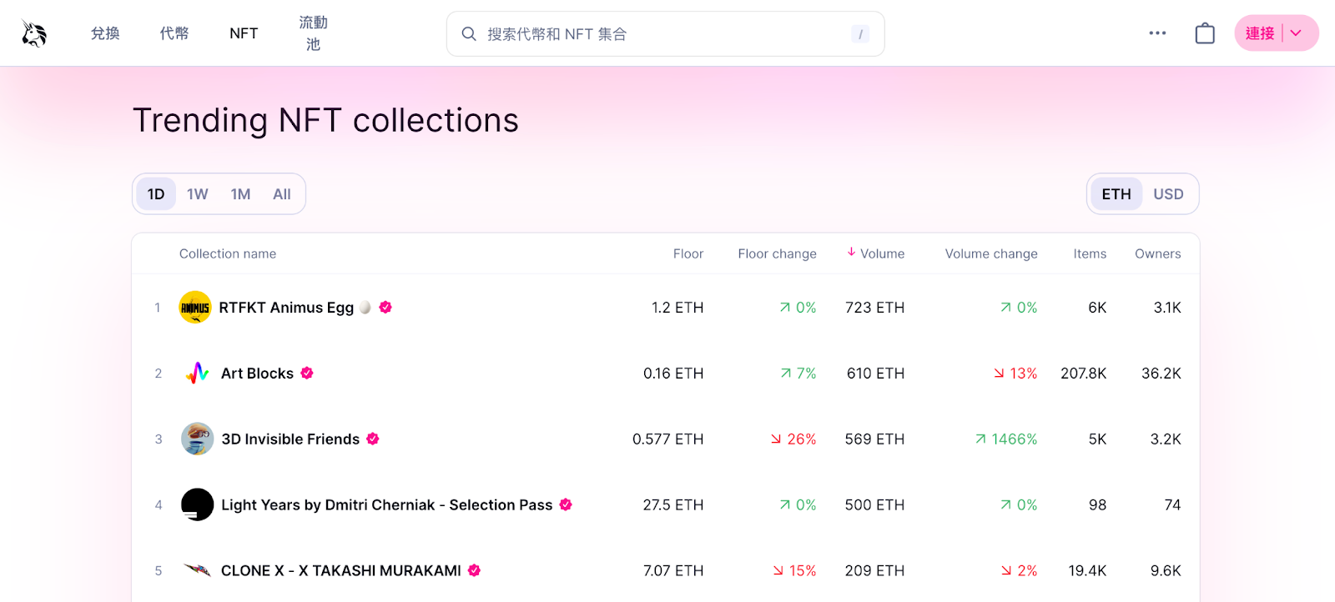Click the CLONE X collection avatar
Image resolution: width=1335 pixels, height=602 pixels.
pos(197,571)
